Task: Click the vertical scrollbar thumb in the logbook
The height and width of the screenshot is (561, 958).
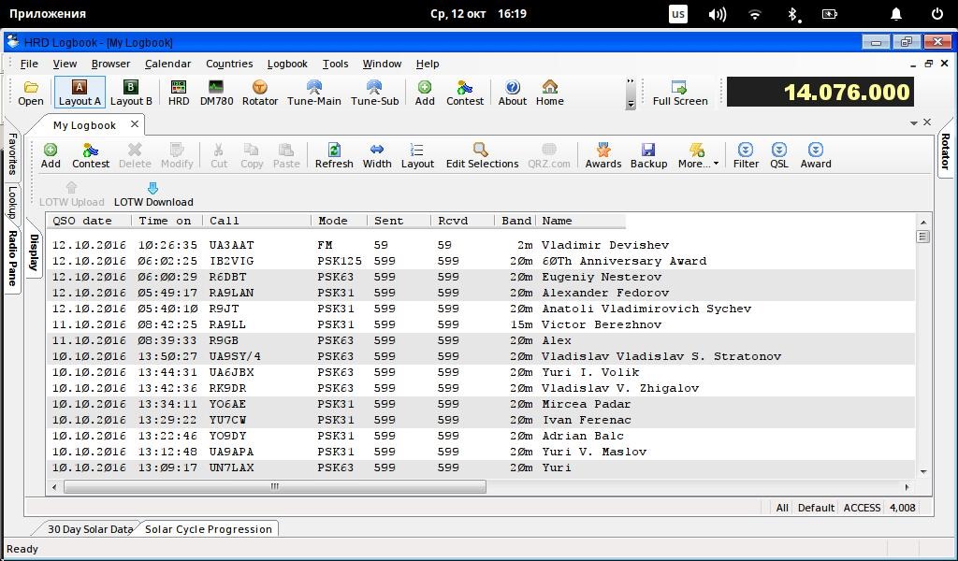Action: [x=923, y=237]
